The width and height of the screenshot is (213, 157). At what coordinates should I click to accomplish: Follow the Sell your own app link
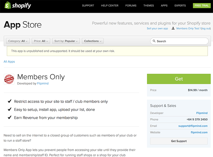[157, 28]
